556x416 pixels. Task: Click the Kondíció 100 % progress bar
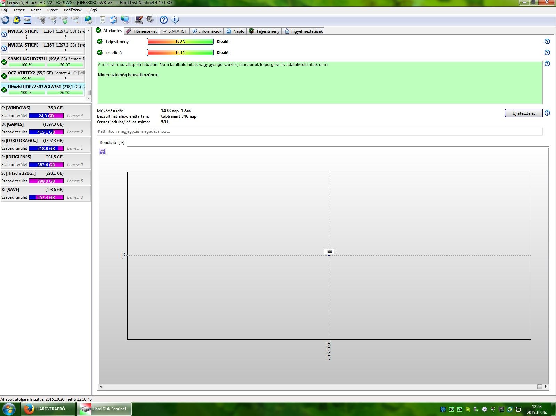[180, 52]
